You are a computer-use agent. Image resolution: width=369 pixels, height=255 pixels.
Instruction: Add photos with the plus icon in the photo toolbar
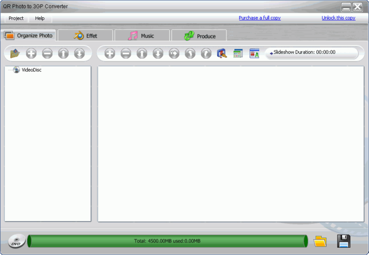click(110, 53)
